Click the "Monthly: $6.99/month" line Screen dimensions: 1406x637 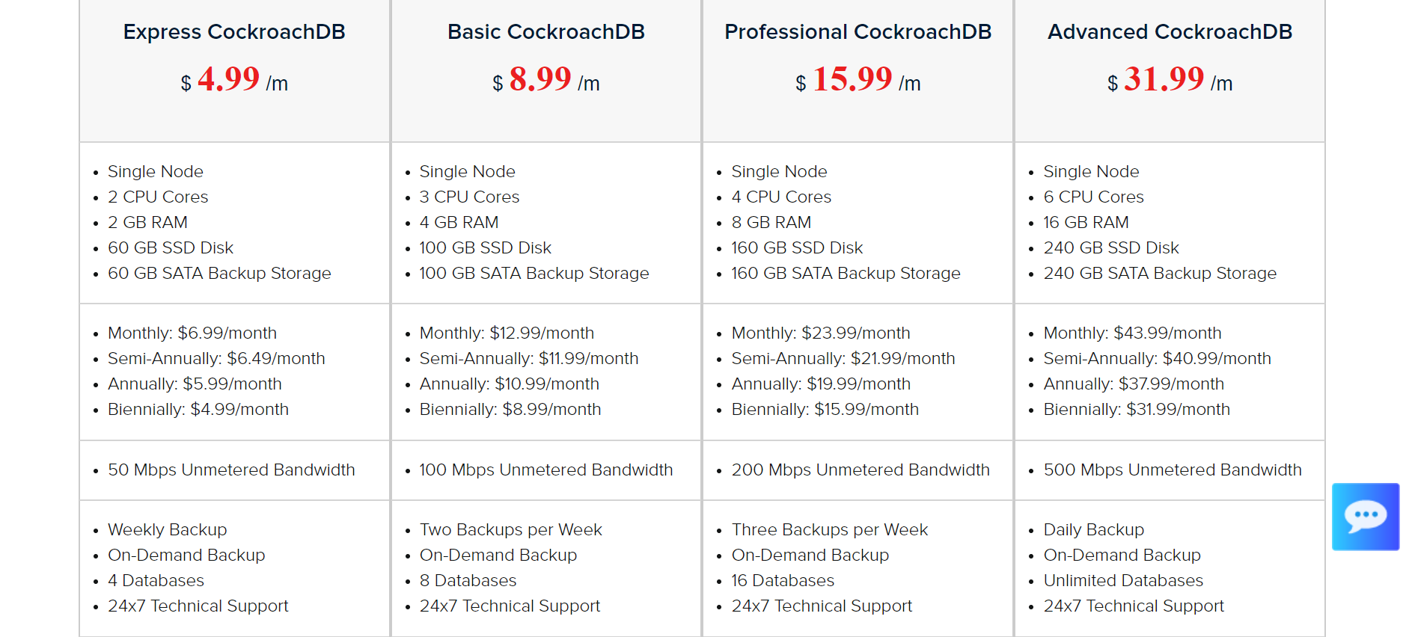tap(192, 333)
